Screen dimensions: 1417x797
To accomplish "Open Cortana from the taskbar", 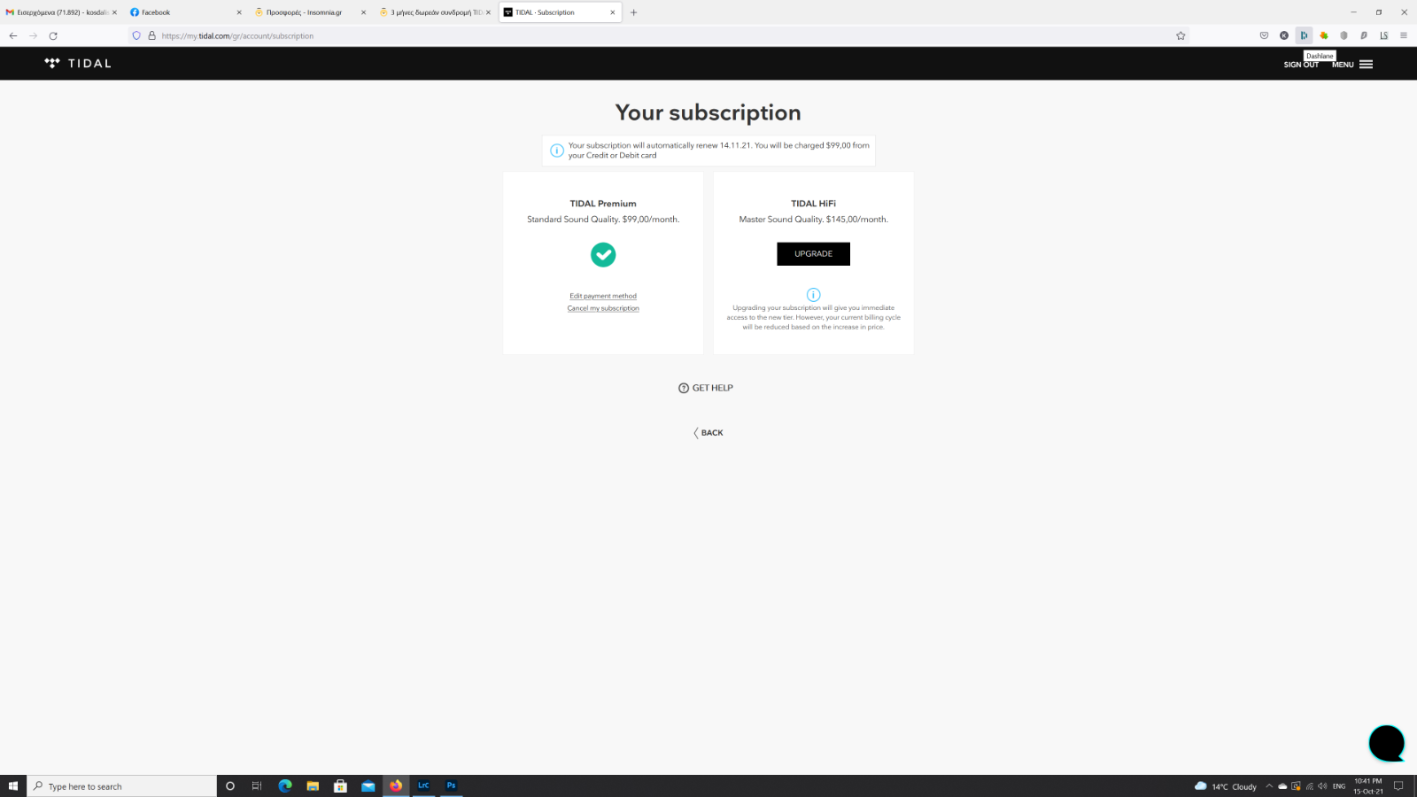I will click(x=230, y=786).
